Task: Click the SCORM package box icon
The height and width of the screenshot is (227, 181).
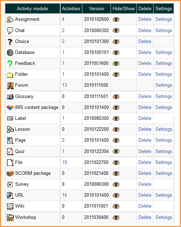Action: (x=10, y=173)
